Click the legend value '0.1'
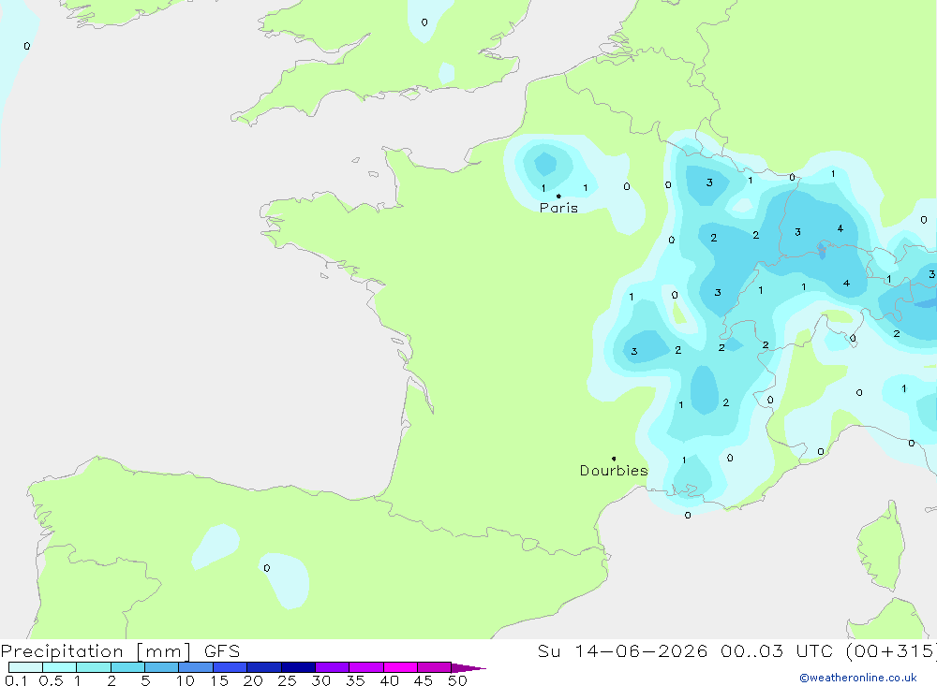This screenshot has width=937, height=686. [x=16, y=680]
